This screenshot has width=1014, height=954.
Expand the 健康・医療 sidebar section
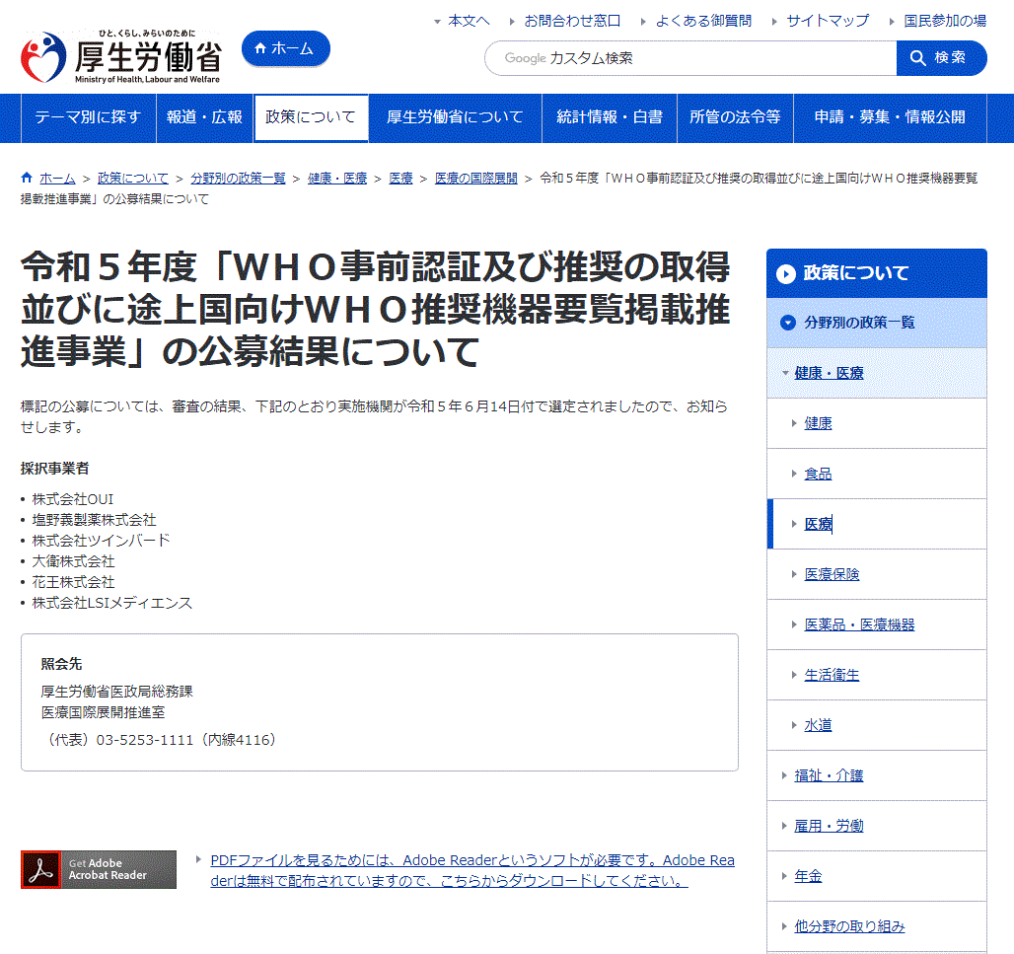(x=829, y=373)
